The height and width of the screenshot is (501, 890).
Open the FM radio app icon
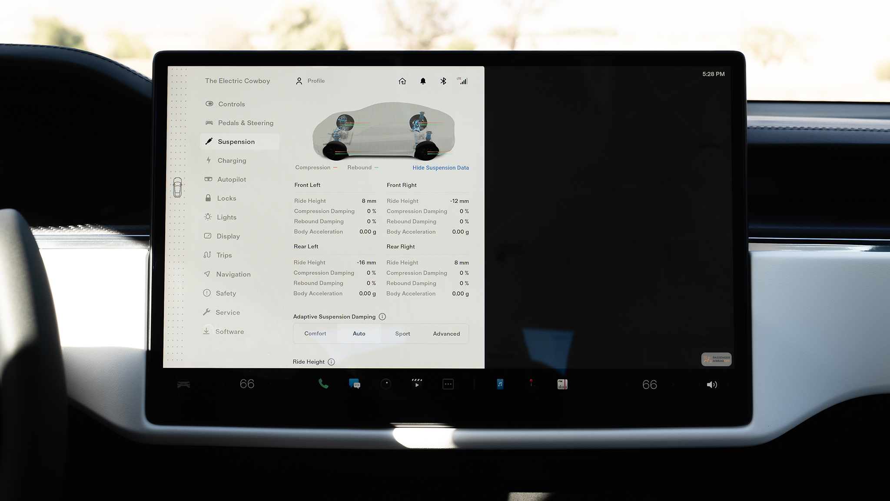tap(562, 384)
